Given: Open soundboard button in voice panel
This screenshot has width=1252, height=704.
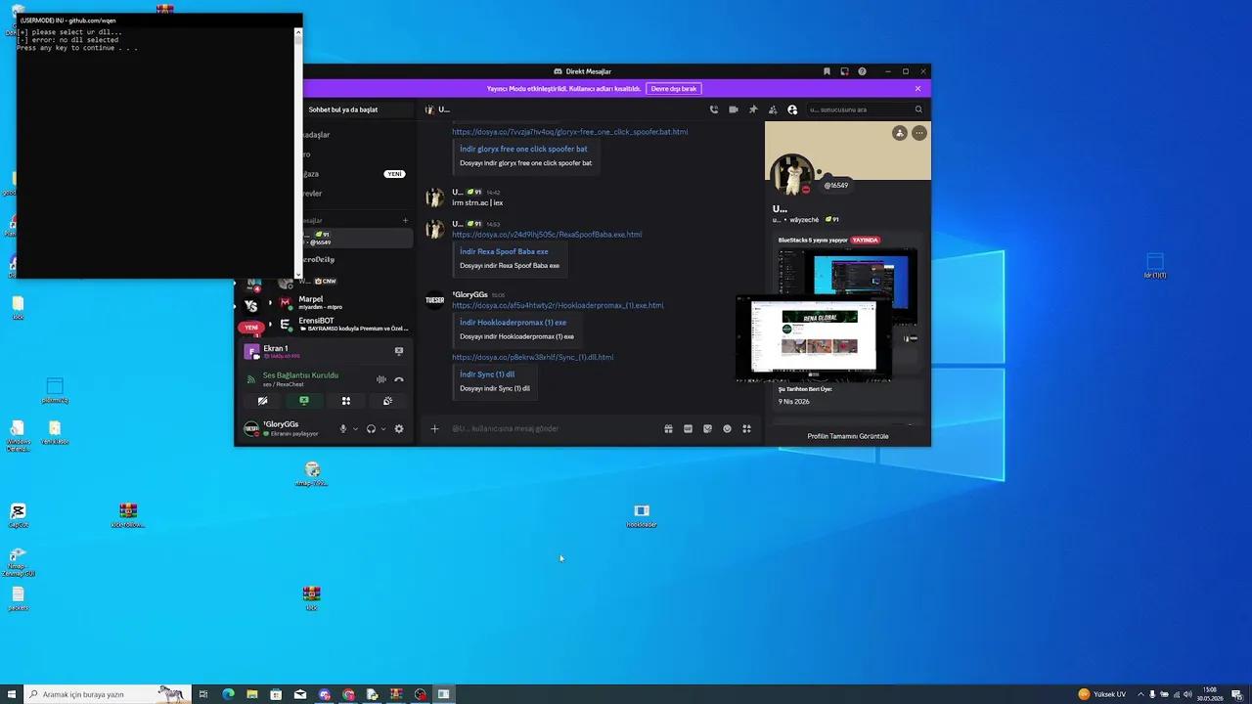Looking at the screenshot, I should [x=387, y=401].
